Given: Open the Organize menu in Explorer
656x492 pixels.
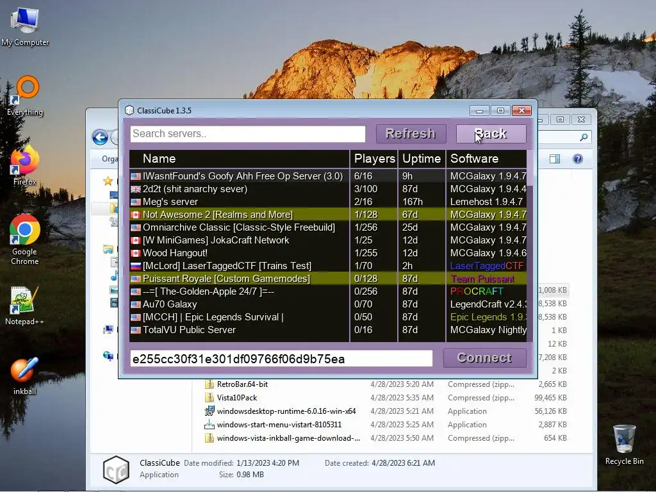Looking at the screenshot, I should 110,159.
